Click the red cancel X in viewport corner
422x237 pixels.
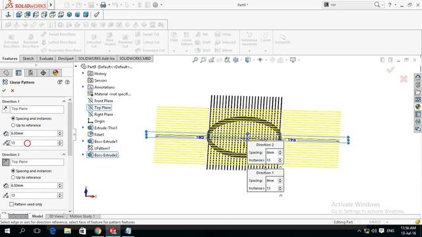click(404, 79)
